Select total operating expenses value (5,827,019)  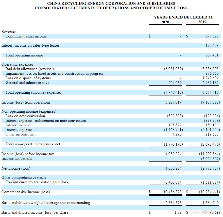coord(173,92)
